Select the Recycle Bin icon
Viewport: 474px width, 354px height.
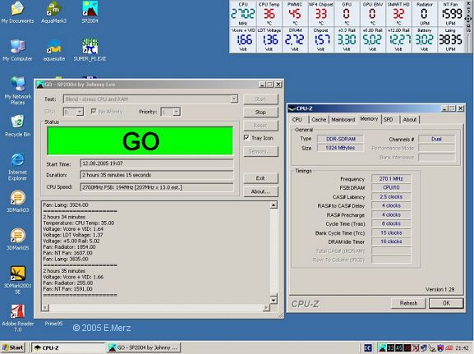[x=17, y=126]
